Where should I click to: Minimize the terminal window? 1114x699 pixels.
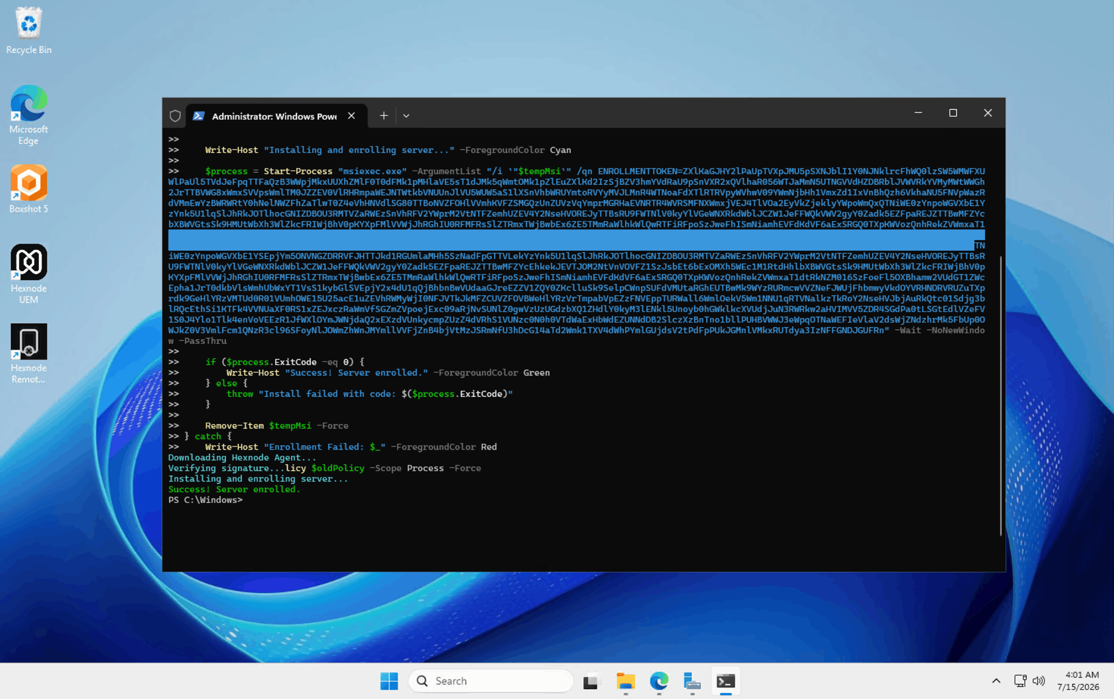pyautogui.click(x=918, y=113)
